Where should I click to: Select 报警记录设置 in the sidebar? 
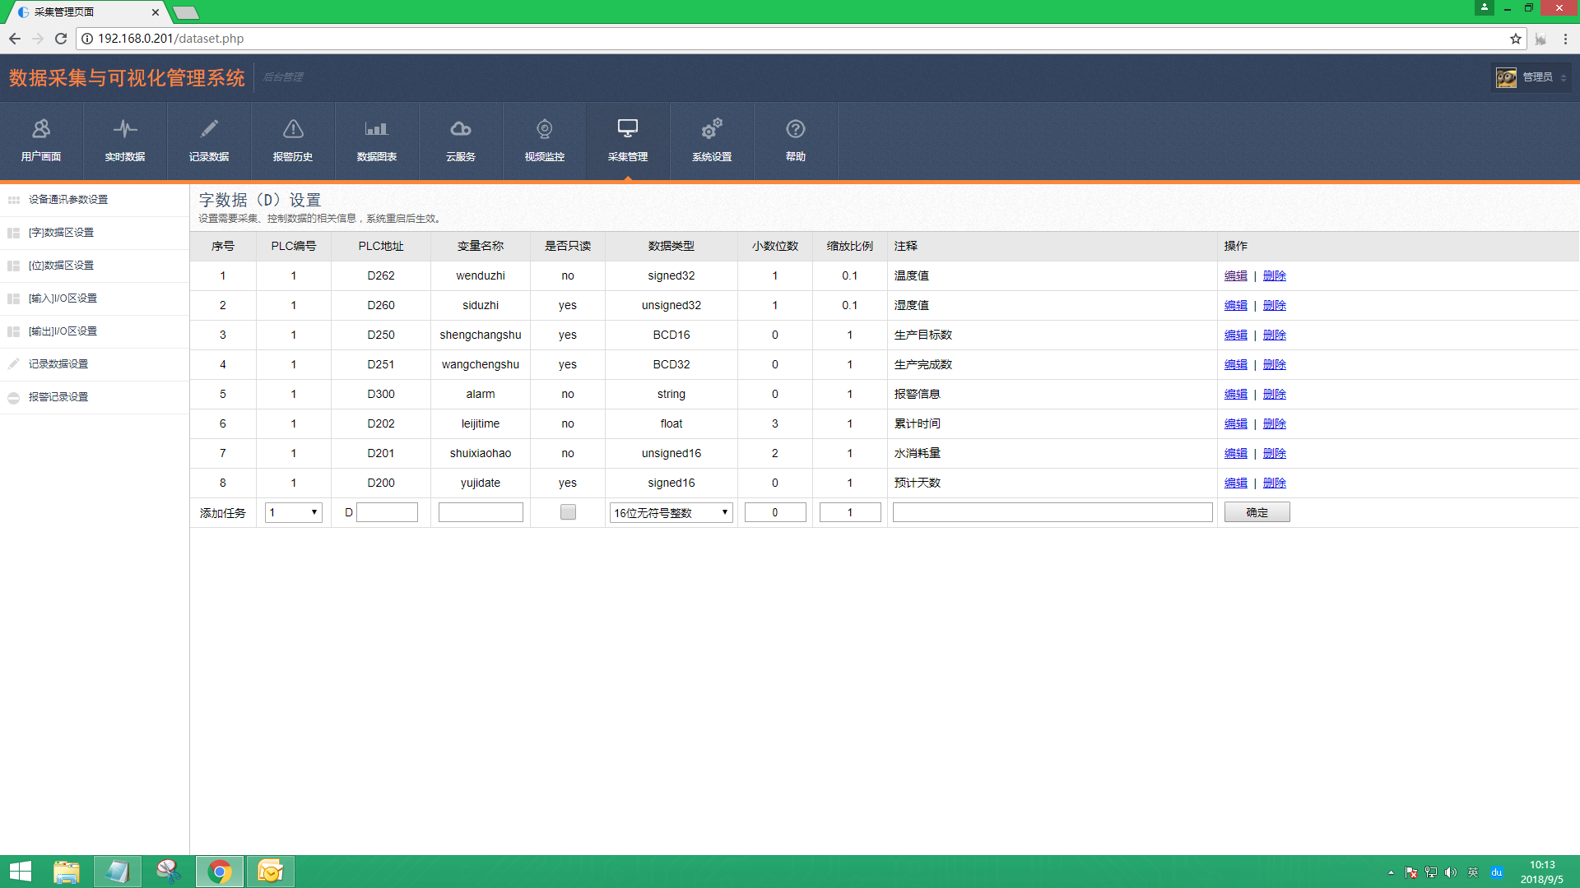point(58,397)
